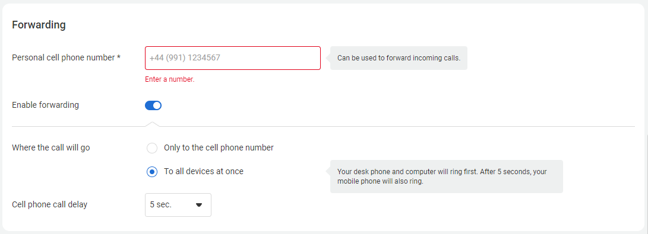This screenshot has height=234, width=648.
Task: Click the 'Can be used to forward incoming calls' tooltip
Action: pos(399,58)
